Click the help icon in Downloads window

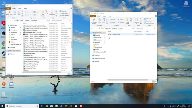(71, 8)
